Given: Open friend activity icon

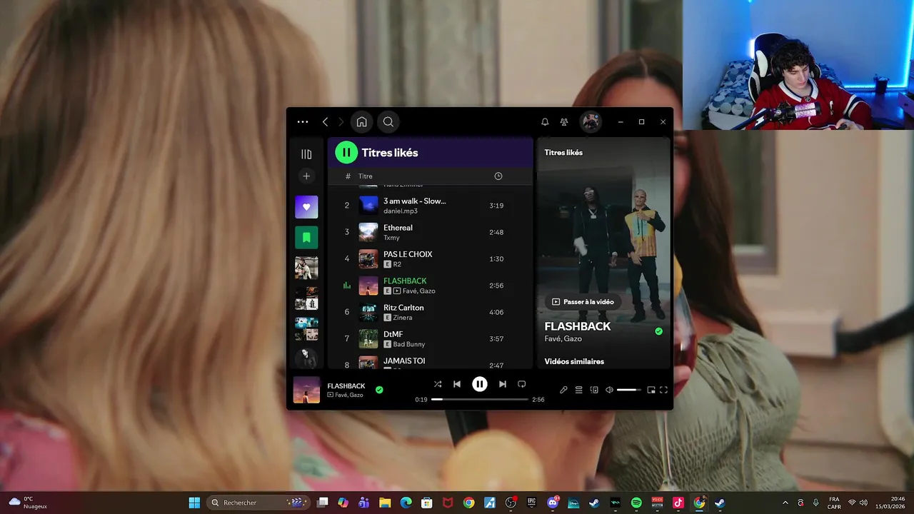Looking at the screenshot, I should (564, 122).
